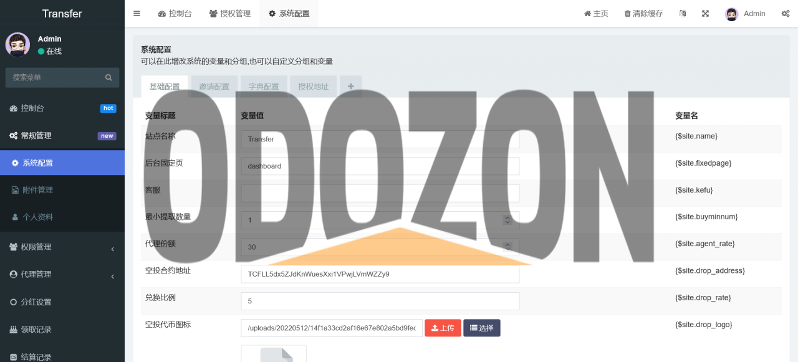
Task: Focus the 代理份额 field with value 30
Action: coord(380,247)
